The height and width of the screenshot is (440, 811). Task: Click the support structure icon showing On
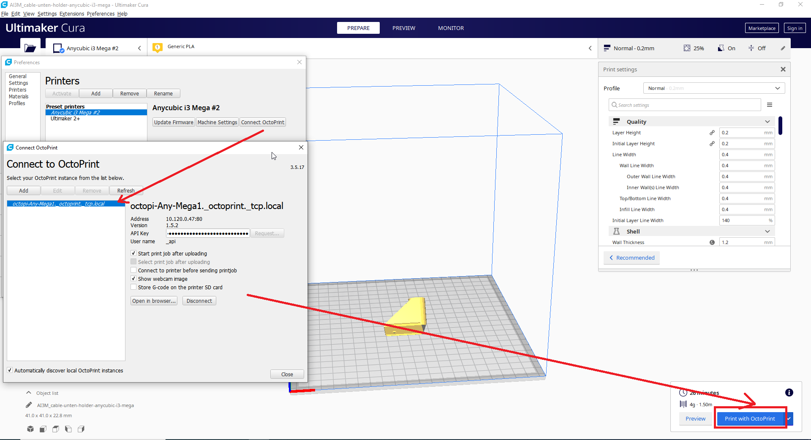point(721,48)
